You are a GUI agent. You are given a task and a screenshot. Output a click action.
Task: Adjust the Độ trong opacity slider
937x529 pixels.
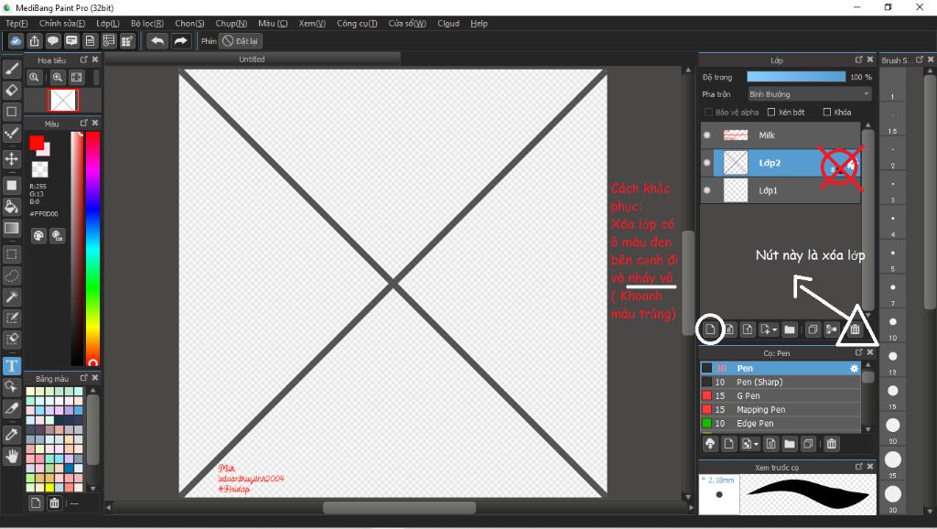point(796,77)
